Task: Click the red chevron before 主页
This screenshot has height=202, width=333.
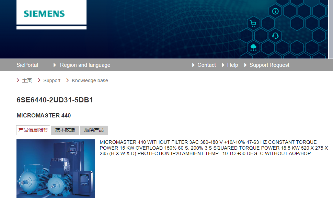Action: [x=18, y=80]
